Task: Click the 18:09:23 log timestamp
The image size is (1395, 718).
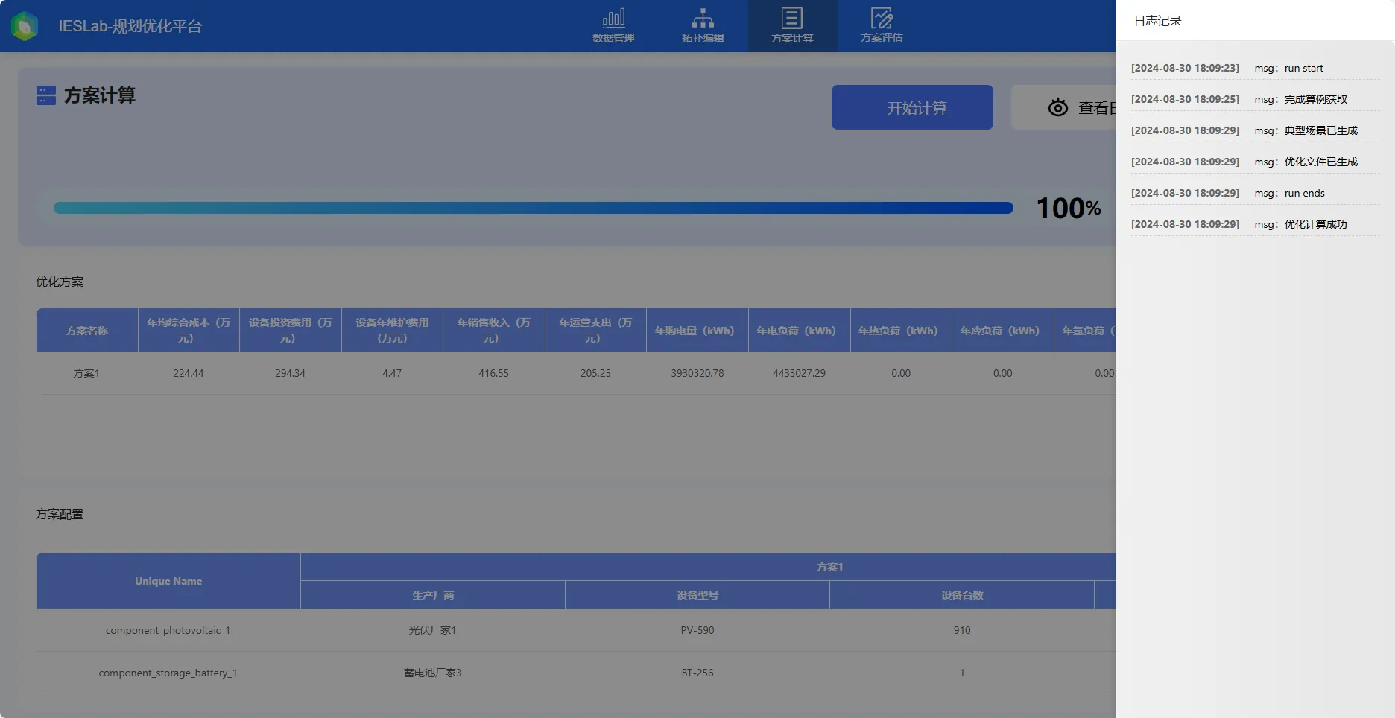Action: click(x=1185, y=68)
